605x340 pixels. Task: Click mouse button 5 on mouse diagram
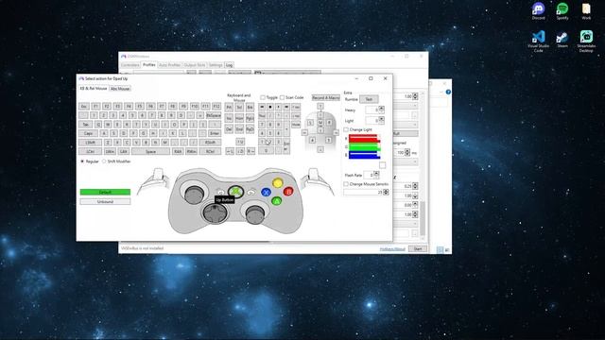[328, 140]
